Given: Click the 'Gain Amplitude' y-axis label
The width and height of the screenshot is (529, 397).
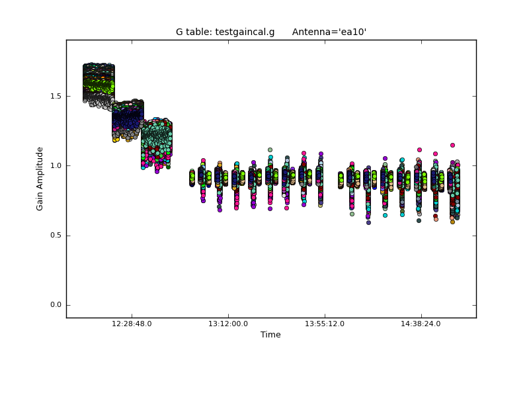Looking at the screenshot, I should 40,179.
